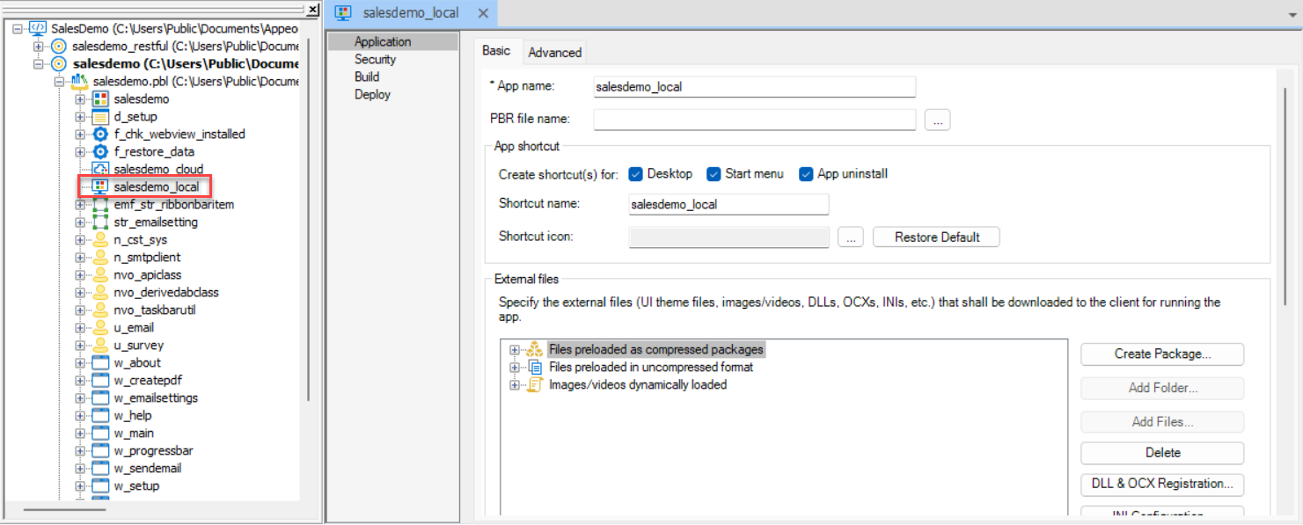The image size is (1303, 525).
Task: Click the d_setup datawindow icon
Action: 100,117
